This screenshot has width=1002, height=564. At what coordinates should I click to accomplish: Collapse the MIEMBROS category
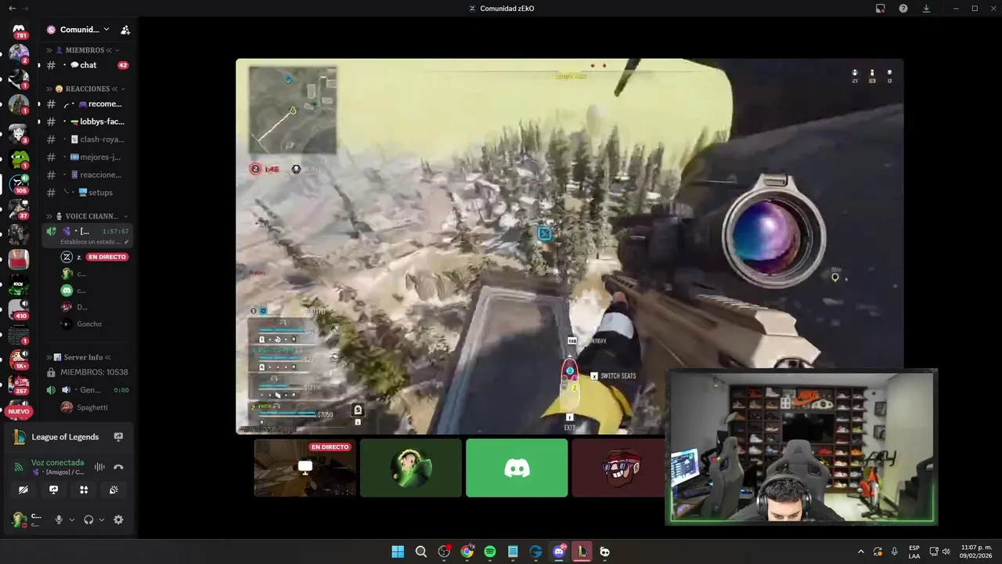86,50
